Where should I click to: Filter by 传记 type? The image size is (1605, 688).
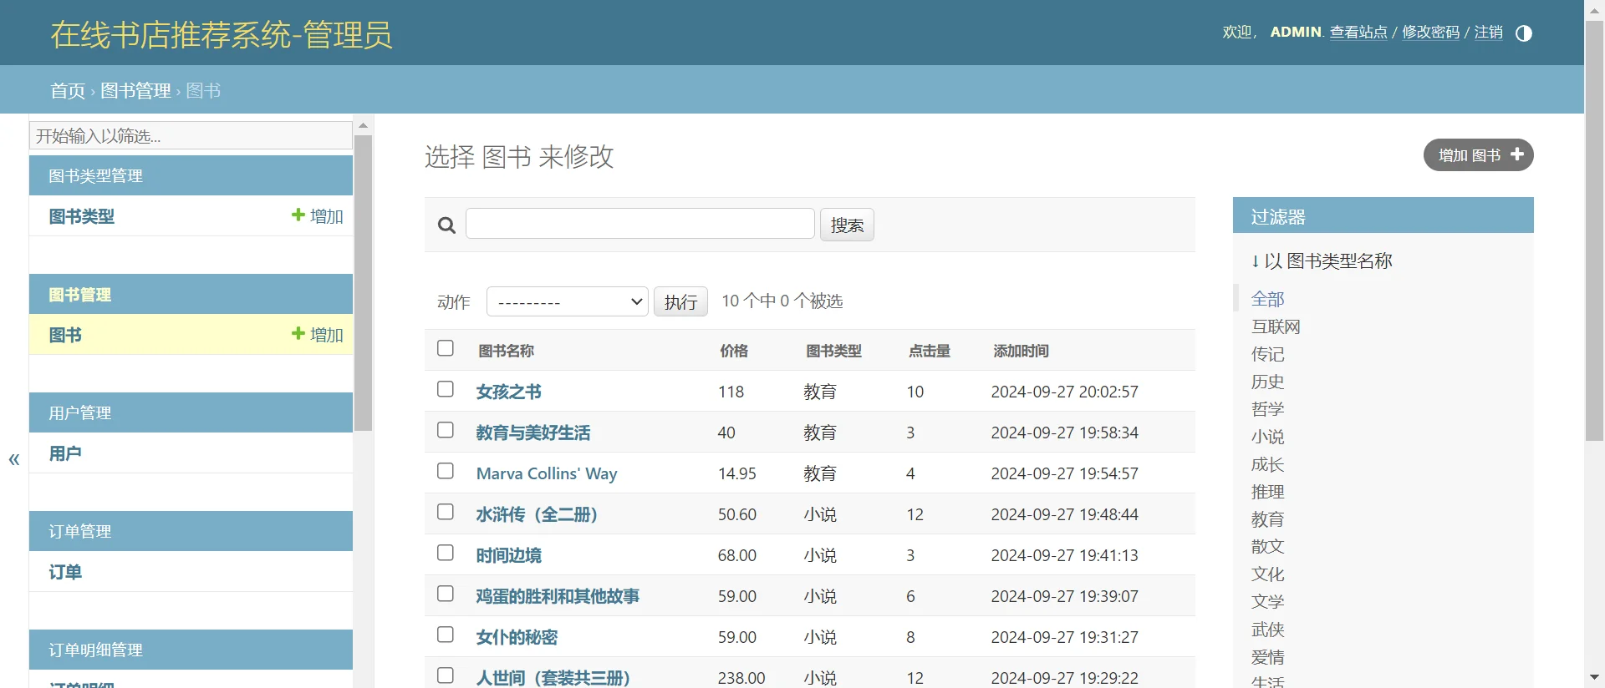pyautogui.click(x=1268, y=354)
